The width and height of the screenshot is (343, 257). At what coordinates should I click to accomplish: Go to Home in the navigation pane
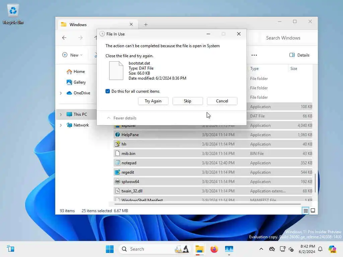point(76,72)
